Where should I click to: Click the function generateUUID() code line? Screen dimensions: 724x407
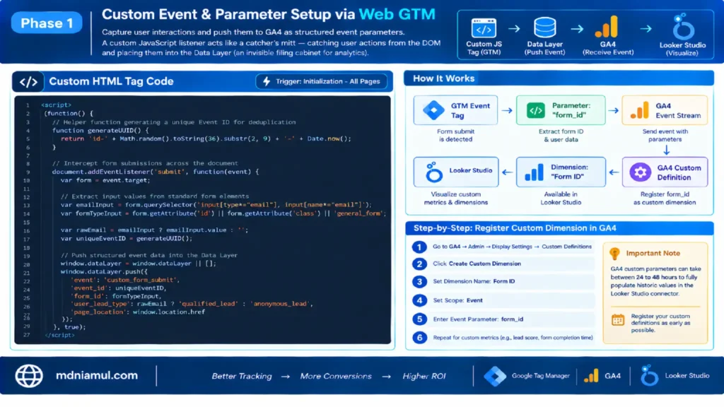pyautogui.click(x=100, y=131)
